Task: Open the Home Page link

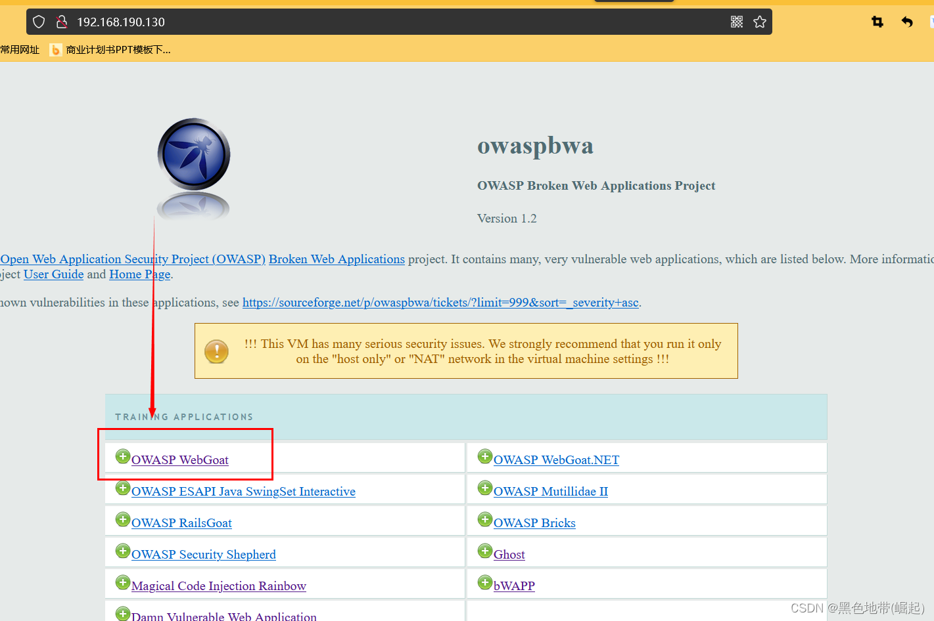Action: [x=140, y=274]
